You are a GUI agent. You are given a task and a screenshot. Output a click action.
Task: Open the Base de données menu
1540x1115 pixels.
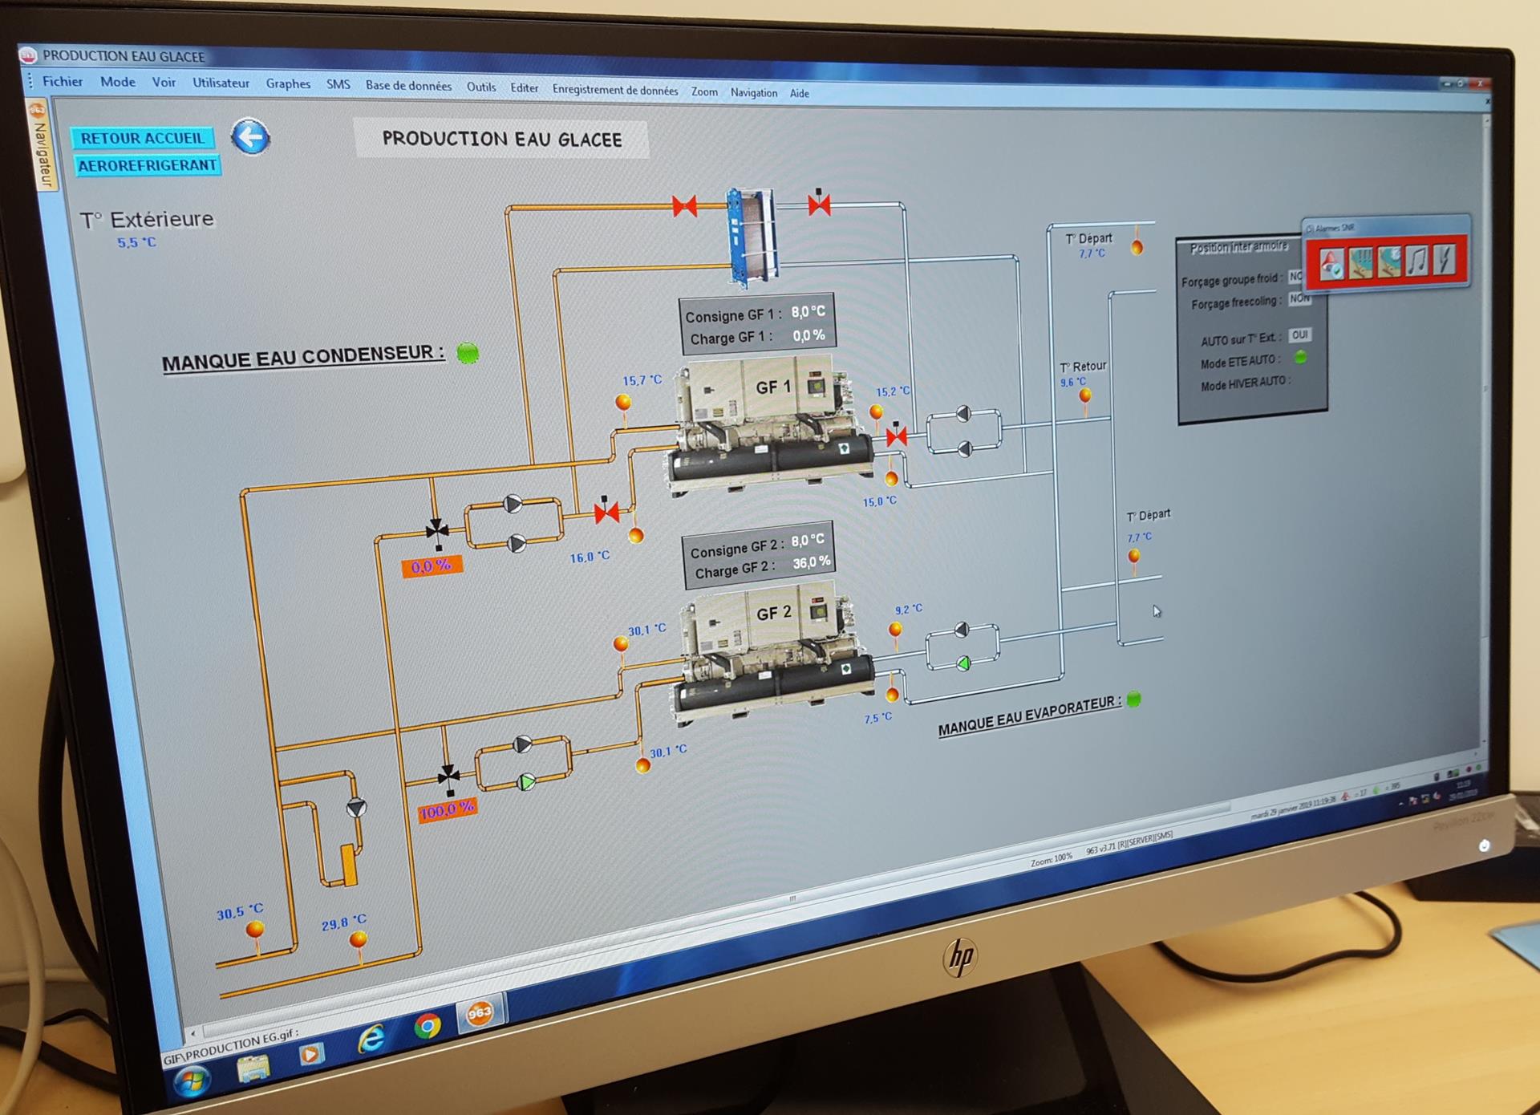tap(408, 86)
